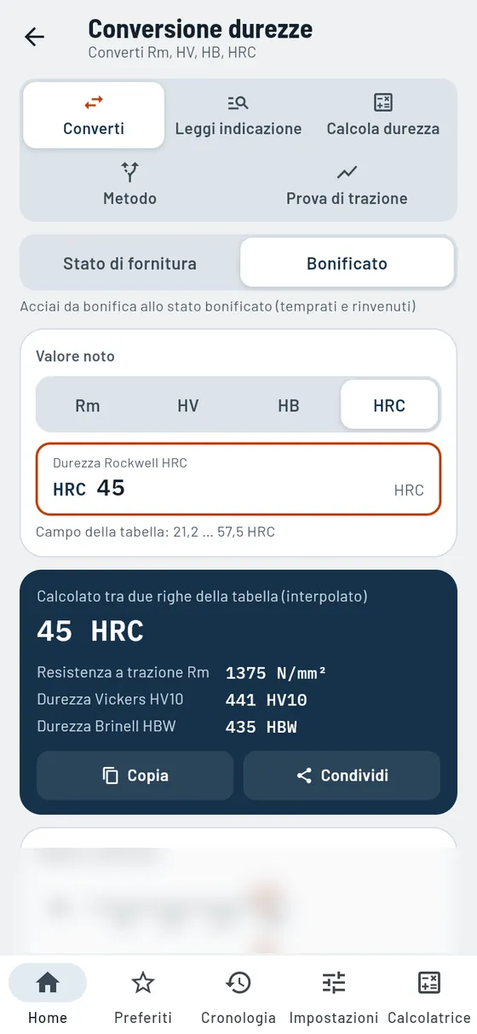This screenshot has width=477, height=1034.
Task: Open Preferiti star icon
Action: 143,983
